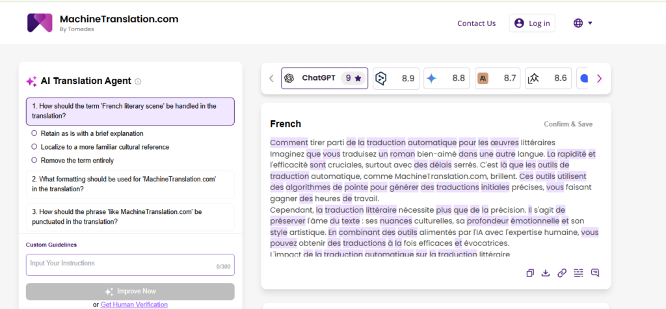Expand question 3 about punctuation of the phrase
The height and width of the screenshot is (309, 666).
130,217
